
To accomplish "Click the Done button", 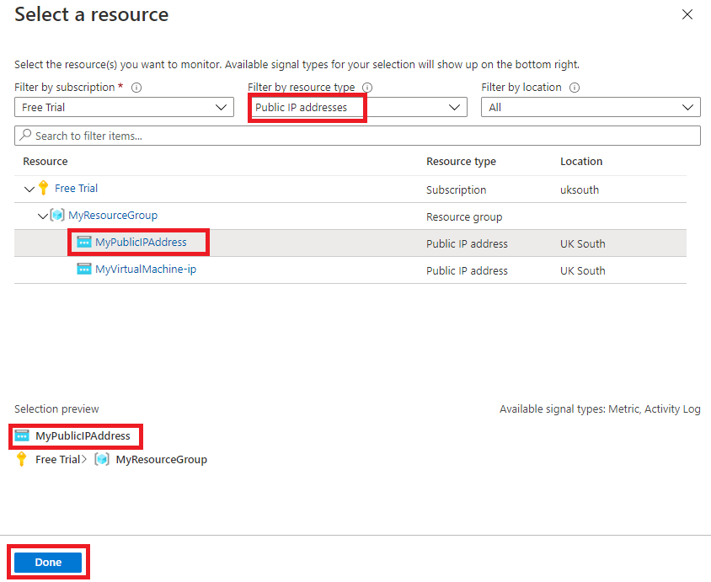I will click(x=48, y=562).
